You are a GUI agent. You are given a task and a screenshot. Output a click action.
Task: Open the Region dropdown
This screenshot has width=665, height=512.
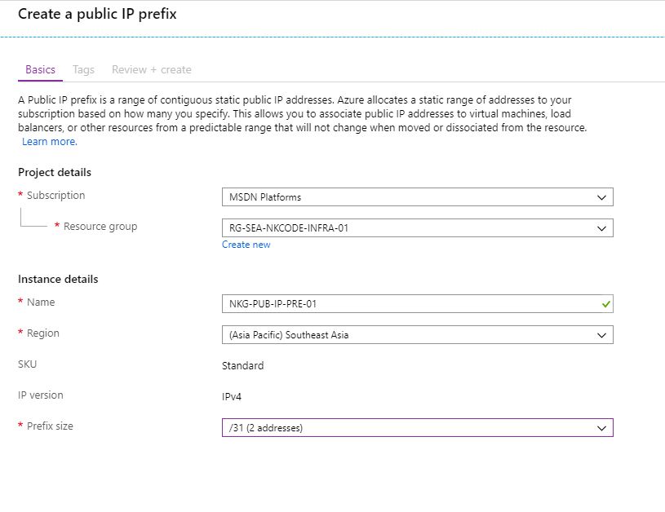(416, 334)
